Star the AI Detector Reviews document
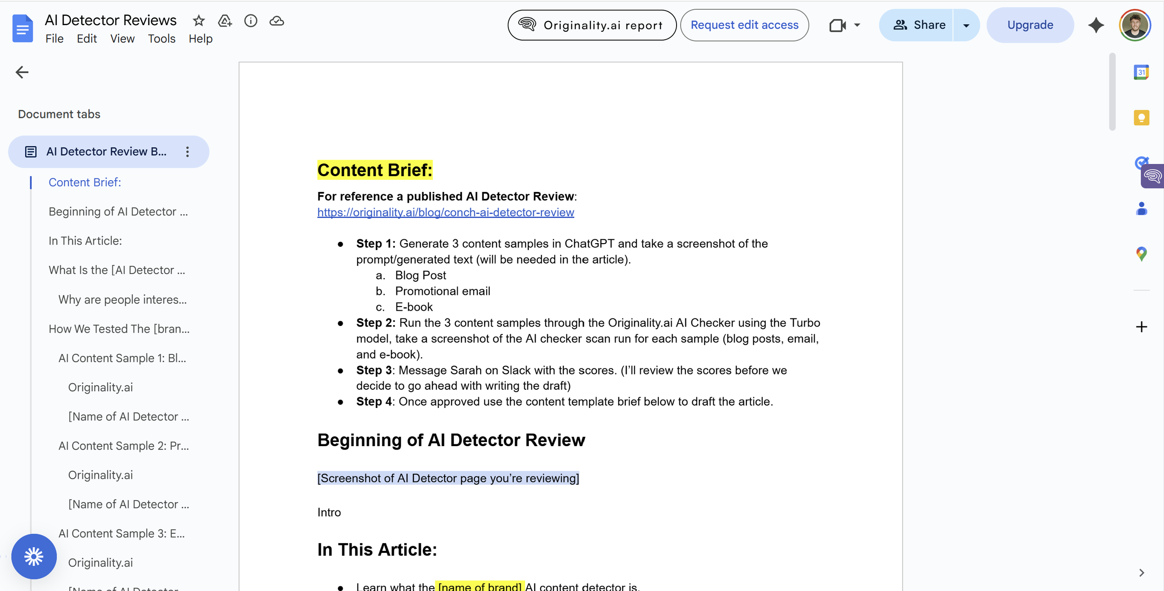1164x591 pixels. 199,21
